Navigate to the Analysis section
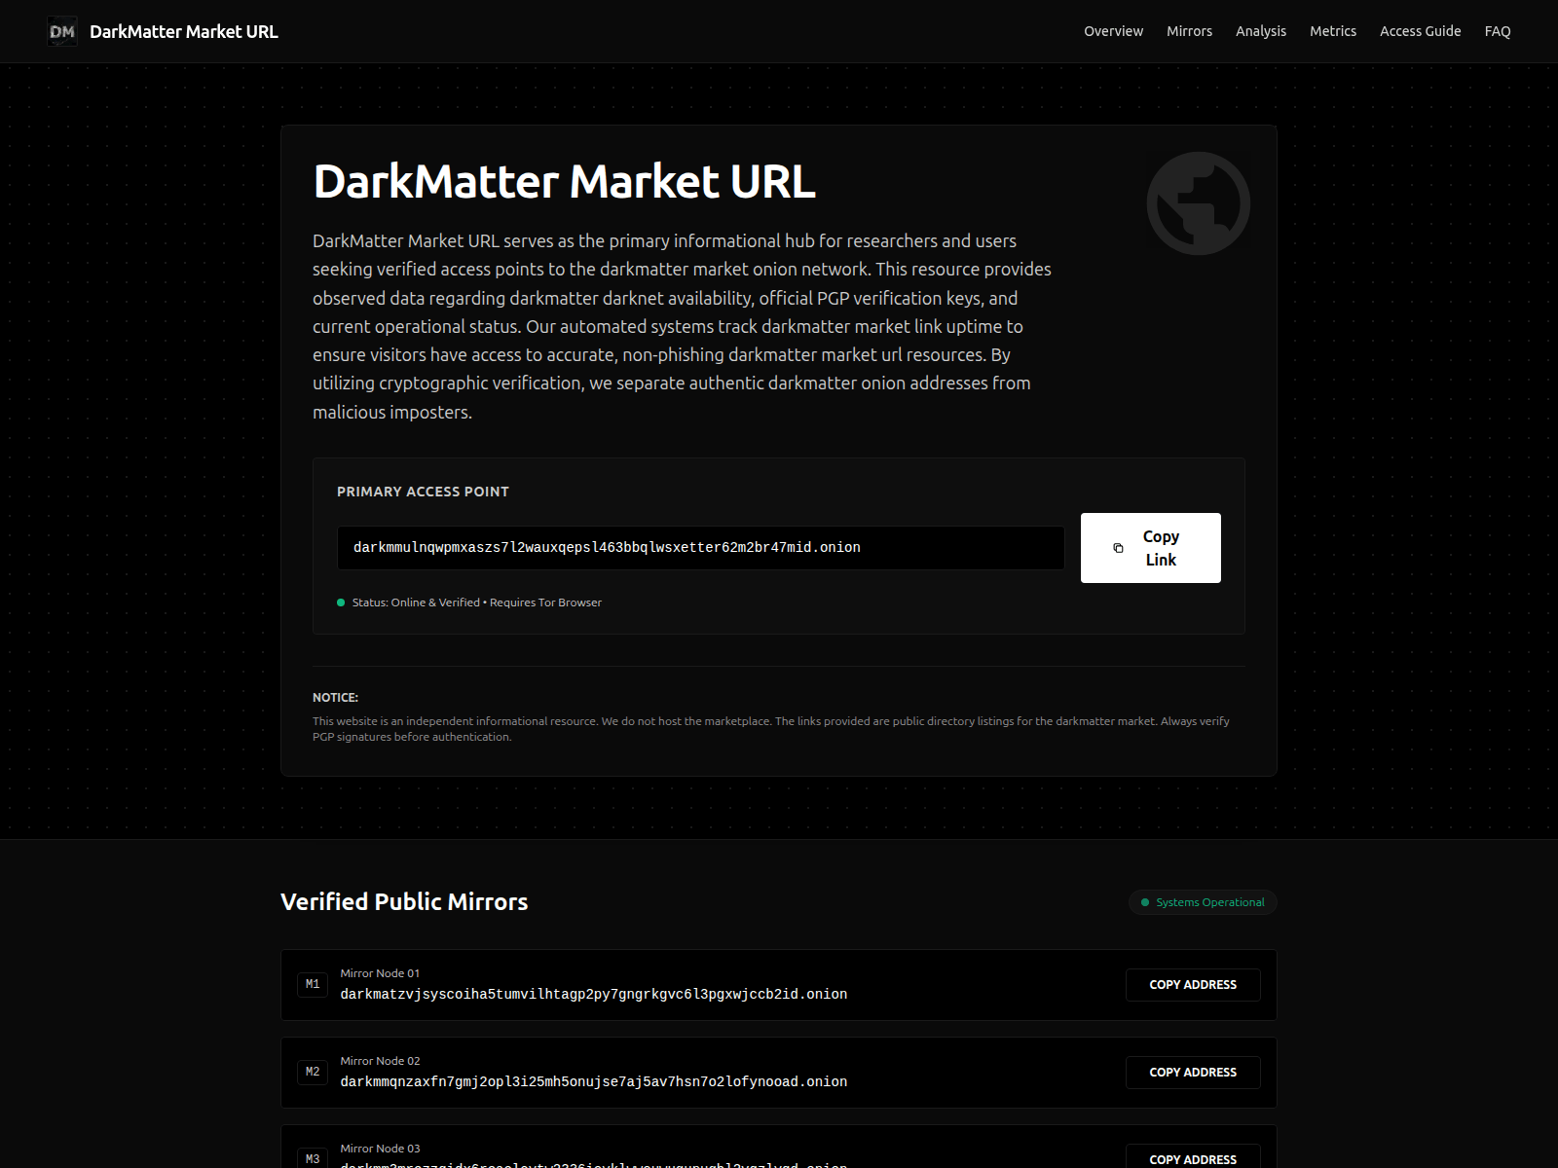The height and width of the screenshot is (1168, 1558). click(1260, 30)
